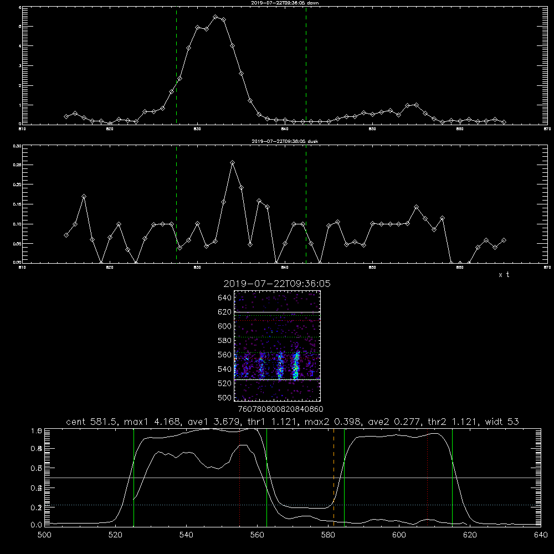The height and width of the screenshot is (554, 554).
Task: Click the 500 label on the spectrogram y-axis
Action: tap(225, 397)
